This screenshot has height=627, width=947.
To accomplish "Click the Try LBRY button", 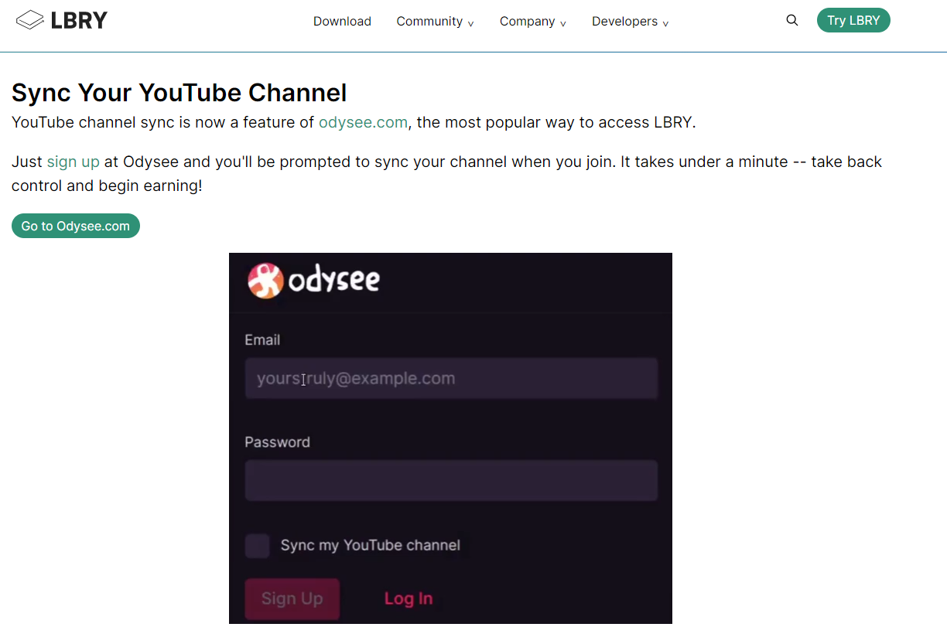I will [x=853, y=21].
